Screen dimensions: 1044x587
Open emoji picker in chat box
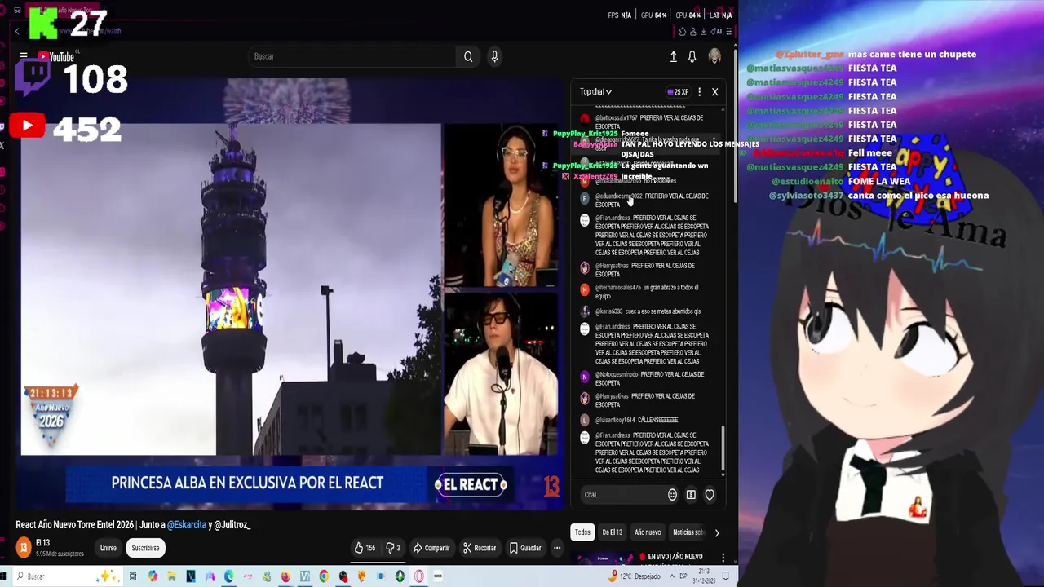click(x=672, y=494)
